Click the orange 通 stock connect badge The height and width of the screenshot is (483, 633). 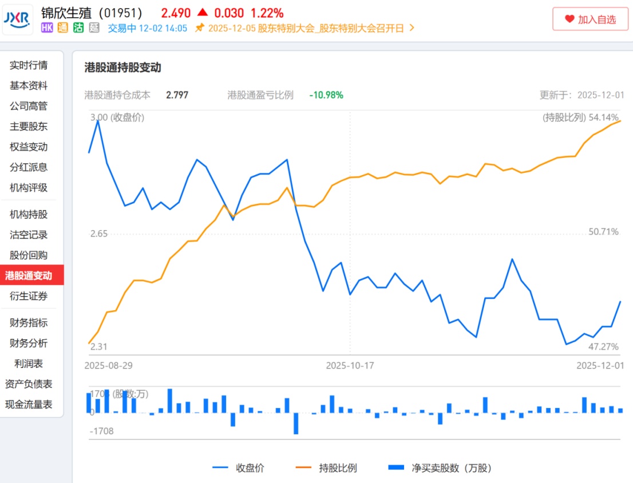pyautogui.click(x=62, y=27)
